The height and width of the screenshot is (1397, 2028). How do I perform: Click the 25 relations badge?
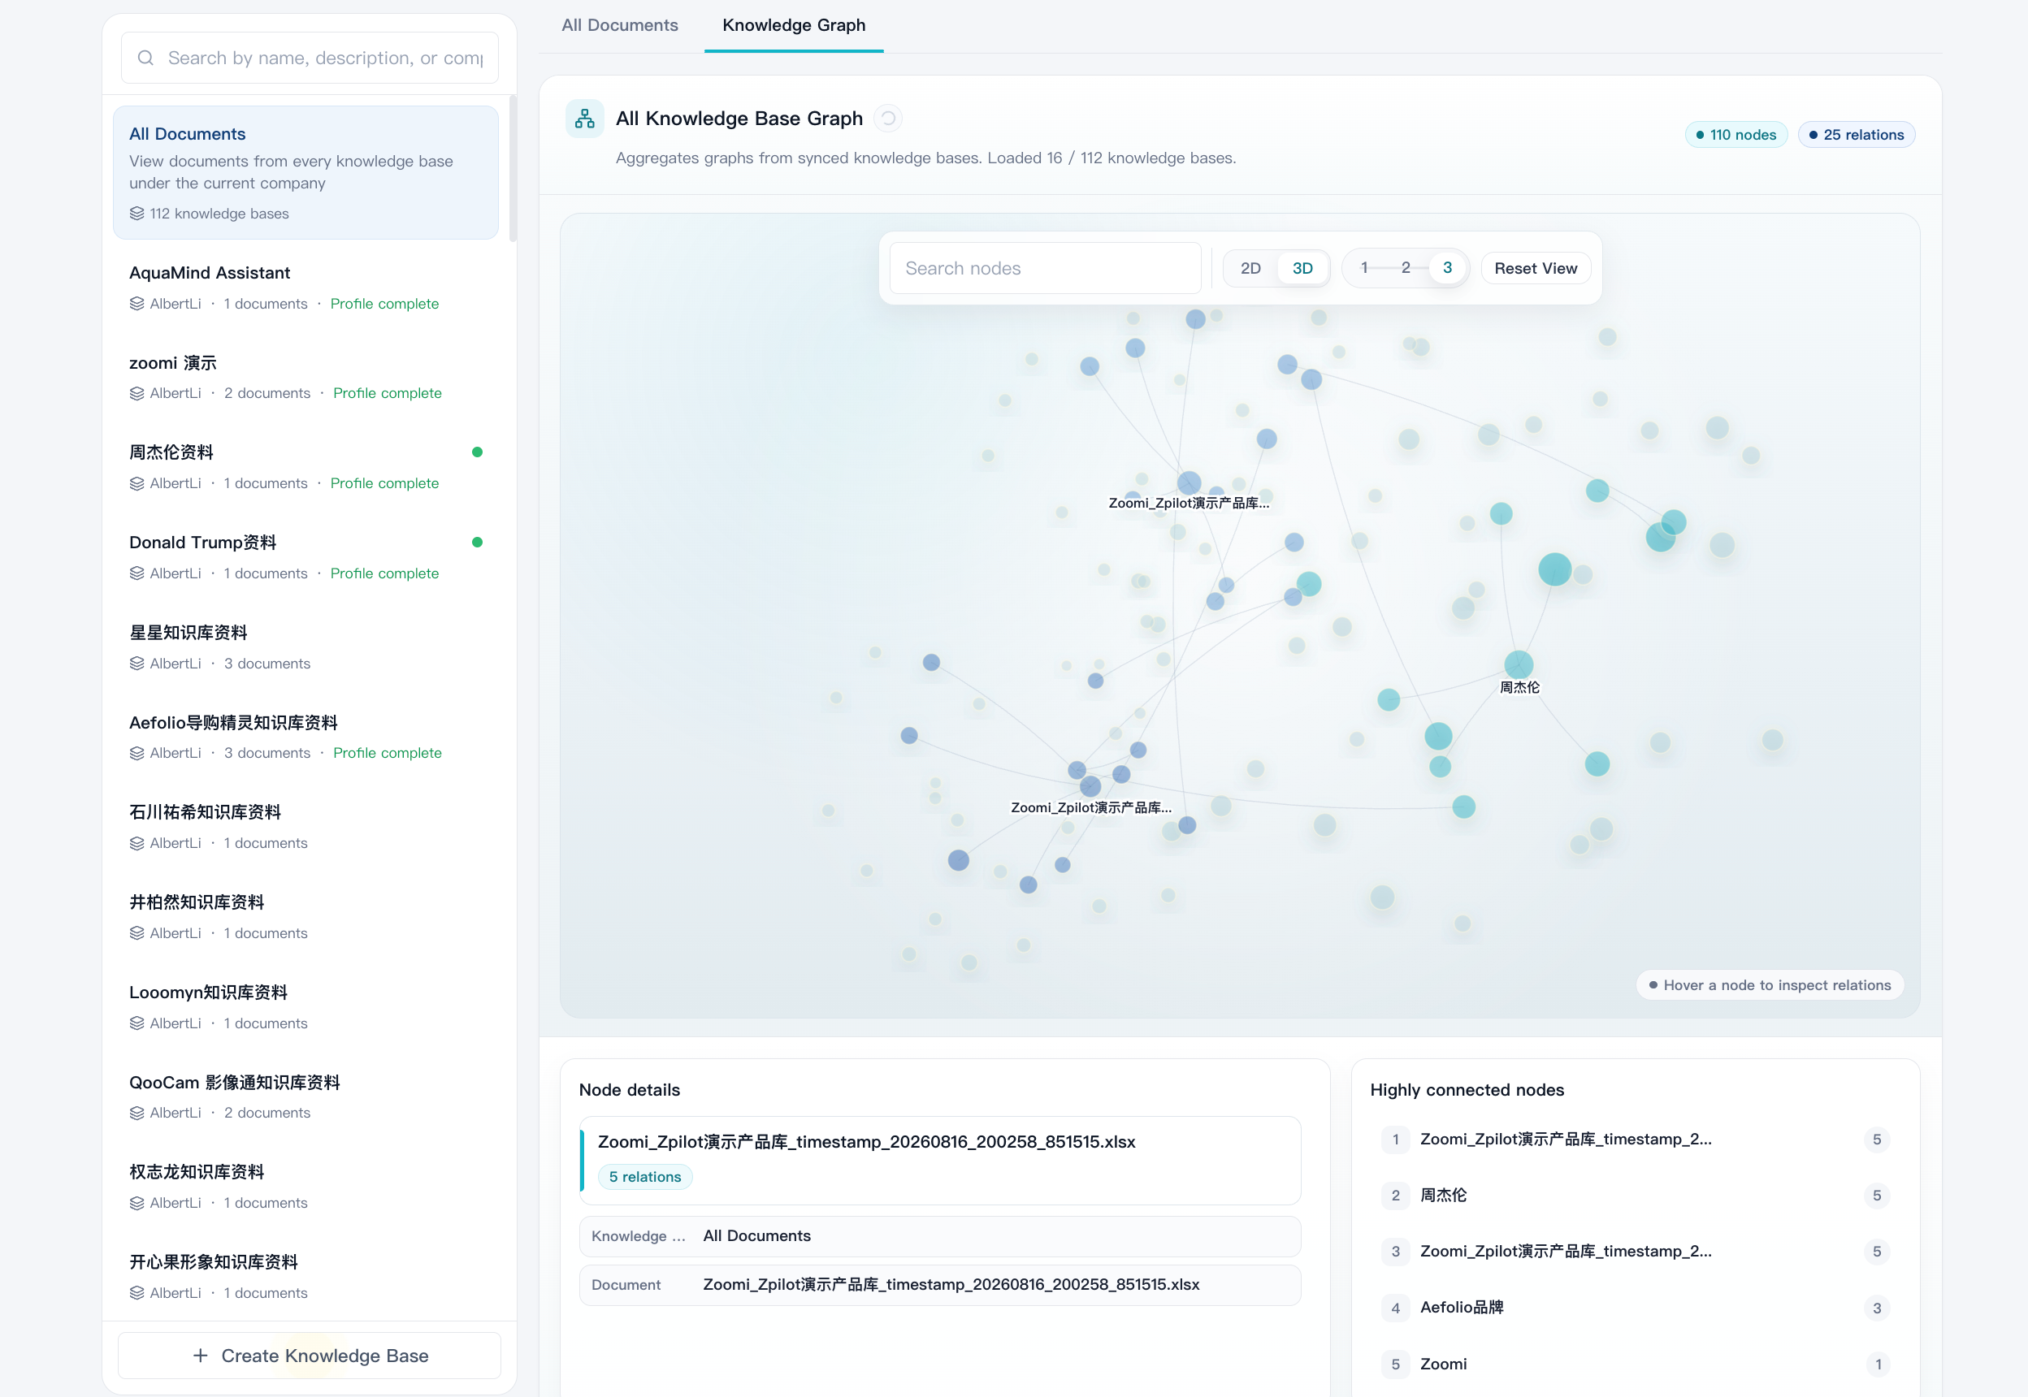point(1857,135)
